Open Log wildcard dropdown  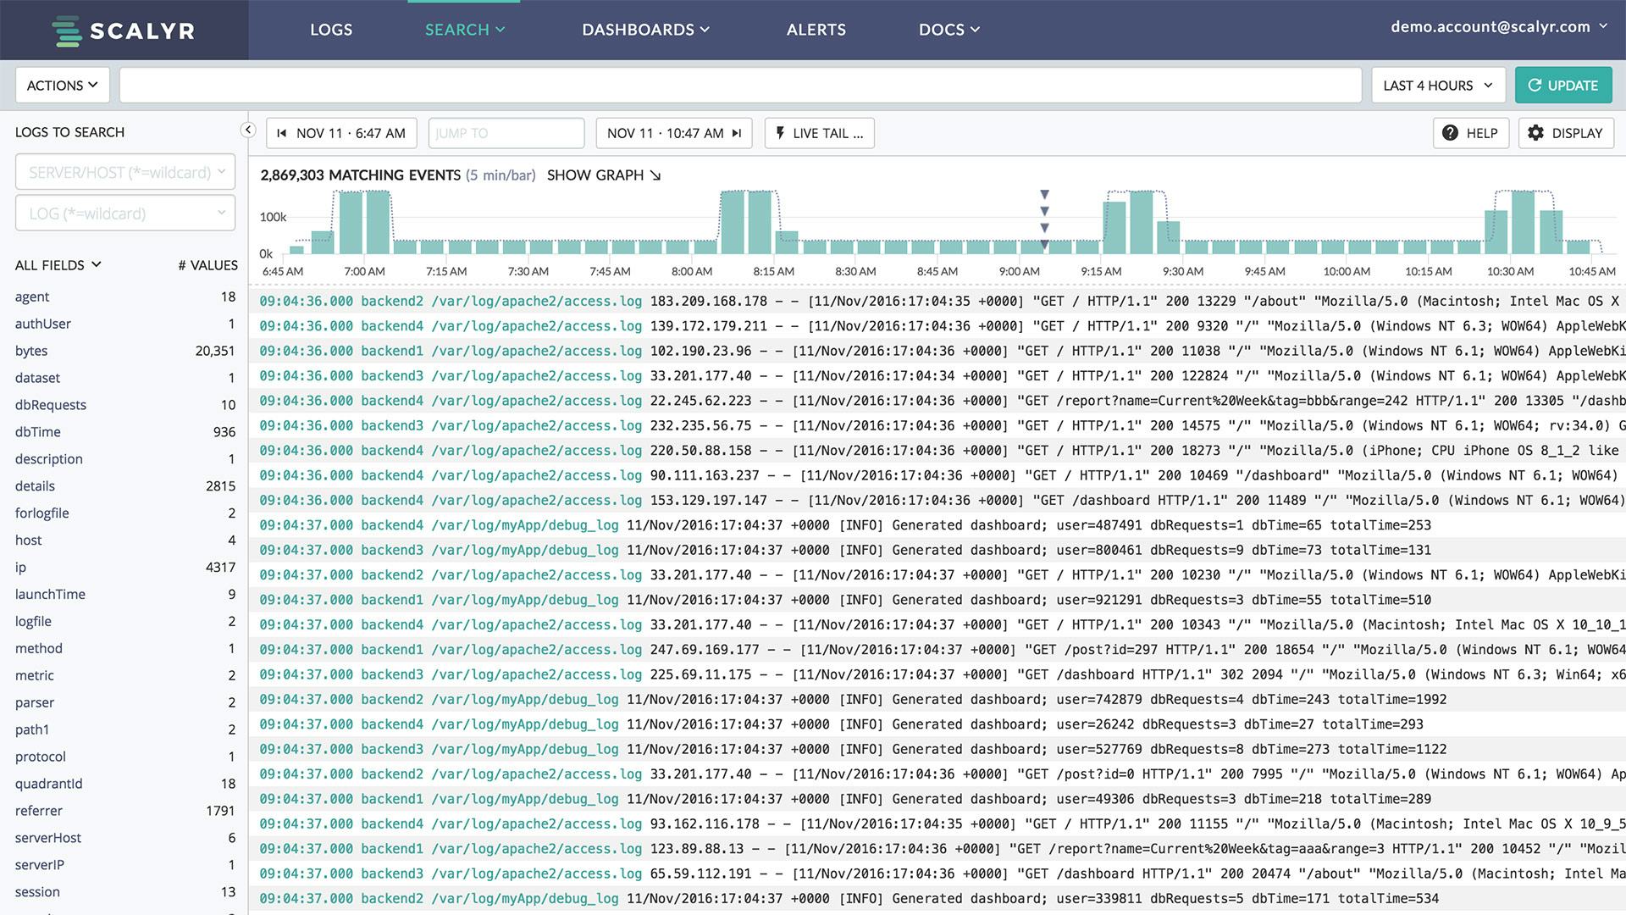[x=125, y=213]
